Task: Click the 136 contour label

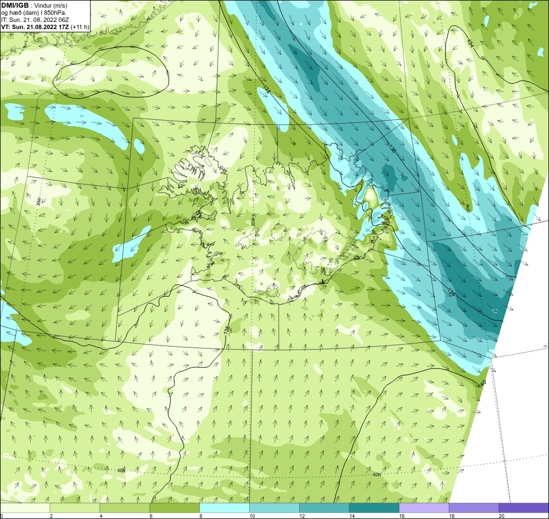Action: tap(393, 148)
